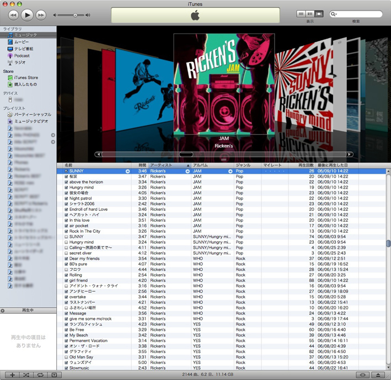Click Cover Flow full screen button
This screenshot has height=380, width=391.
pyautogui.click(x=224, y=159)
